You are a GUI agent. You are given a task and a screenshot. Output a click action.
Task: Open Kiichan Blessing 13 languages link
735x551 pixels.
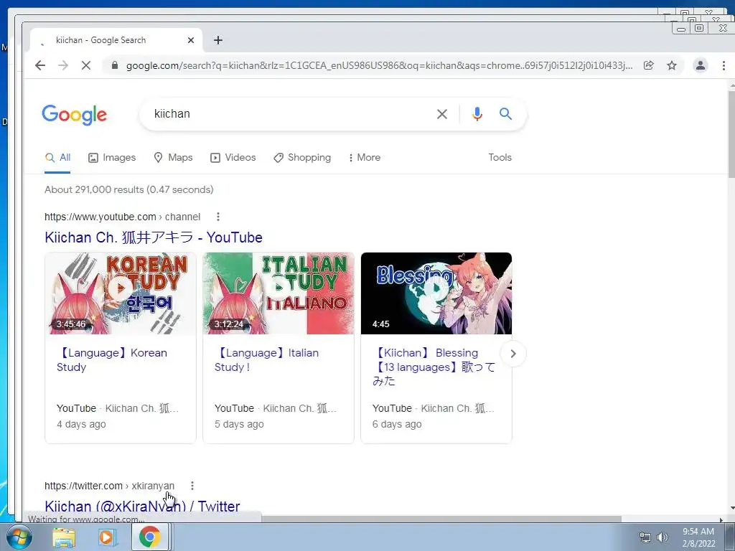pyautogui.click(x=434, y=367)
